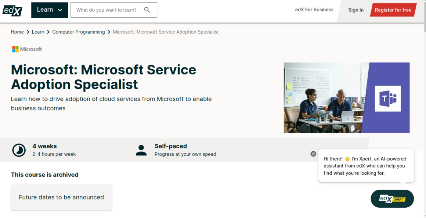Open the edX Xpert assistant button
426x218 pixels.
pos(392,199)
